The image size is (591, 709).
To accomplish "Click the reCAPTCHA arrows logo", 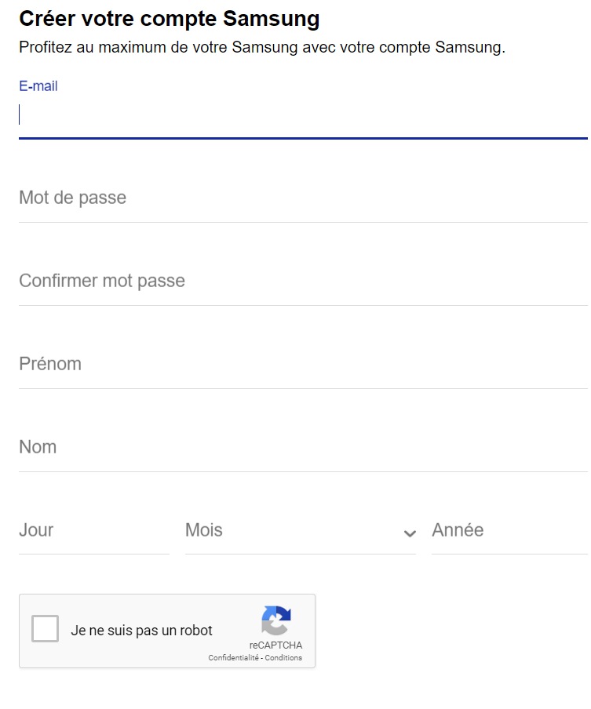I will point(275,620).
